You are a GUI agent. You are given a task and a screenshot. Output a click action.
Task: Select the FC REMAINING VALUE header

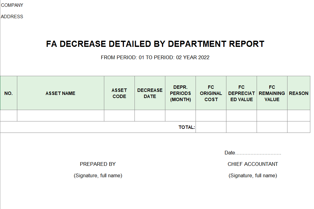click(x=272, y=93)
